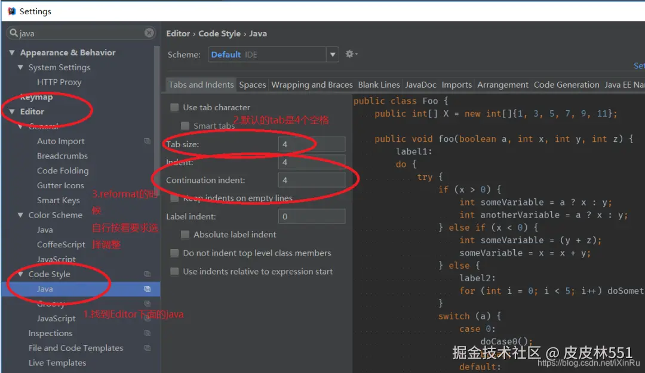Open Wrapping and Braces tab
The height and width of the screenshot is (373, 645).
312,85
